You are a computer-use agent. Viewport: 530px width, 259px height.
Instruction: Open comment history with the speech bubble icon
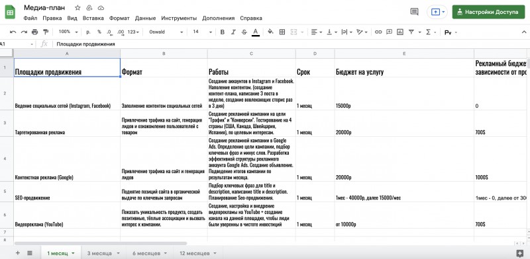click(415, 12)
